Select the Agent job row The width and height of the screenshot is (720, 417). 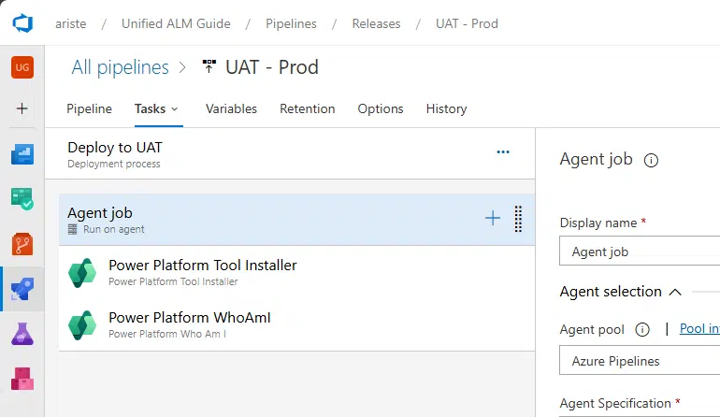pyautogui.click(x=296, y=219)
